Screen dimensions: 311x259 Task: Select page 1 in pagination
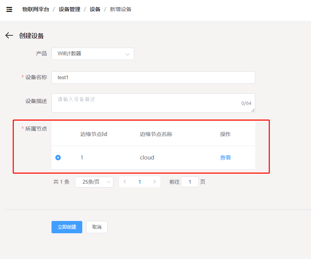click(x=140, y=182)
